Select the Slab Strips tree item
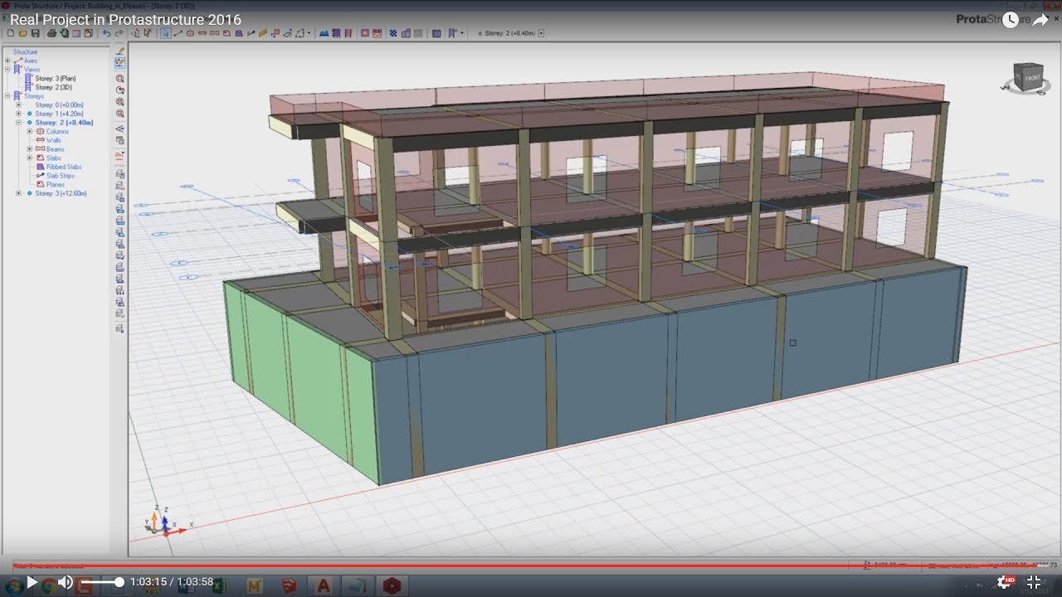 tap(61, 176)
